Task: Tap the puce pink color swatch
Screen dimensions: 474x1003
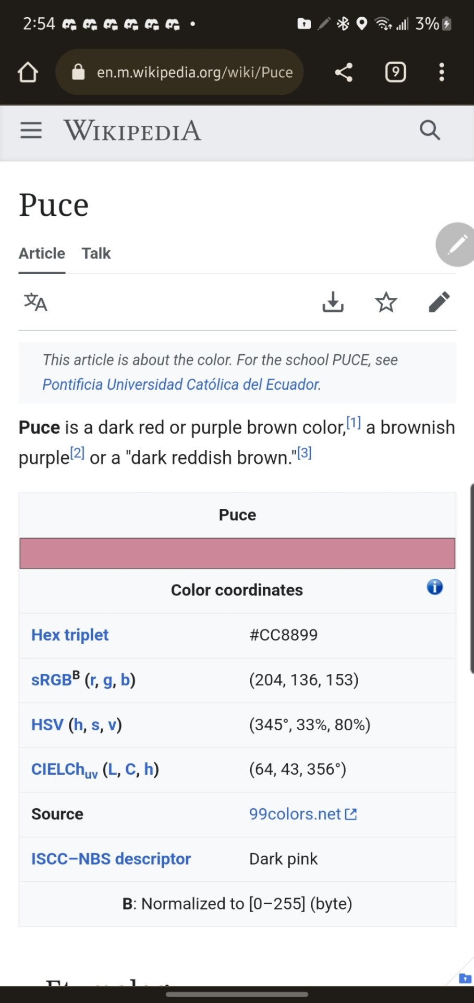Action: point(237,553)
